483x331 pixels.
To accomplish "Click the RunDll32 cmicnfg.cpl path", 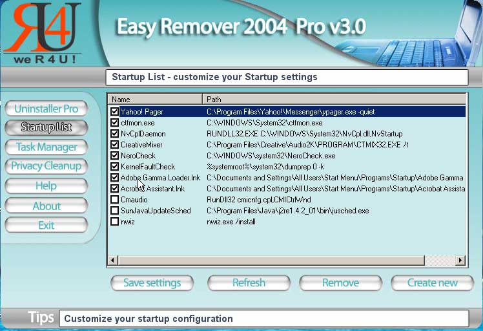I will pos(259,200).
